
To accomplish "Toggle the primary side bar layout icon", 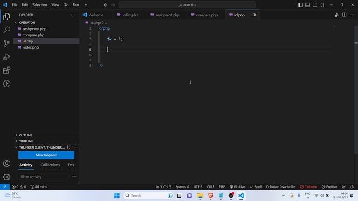I will (x=300, y=5).
